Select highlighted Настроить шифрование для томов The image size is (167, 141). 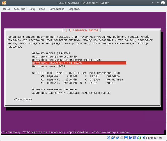point(79,63)
